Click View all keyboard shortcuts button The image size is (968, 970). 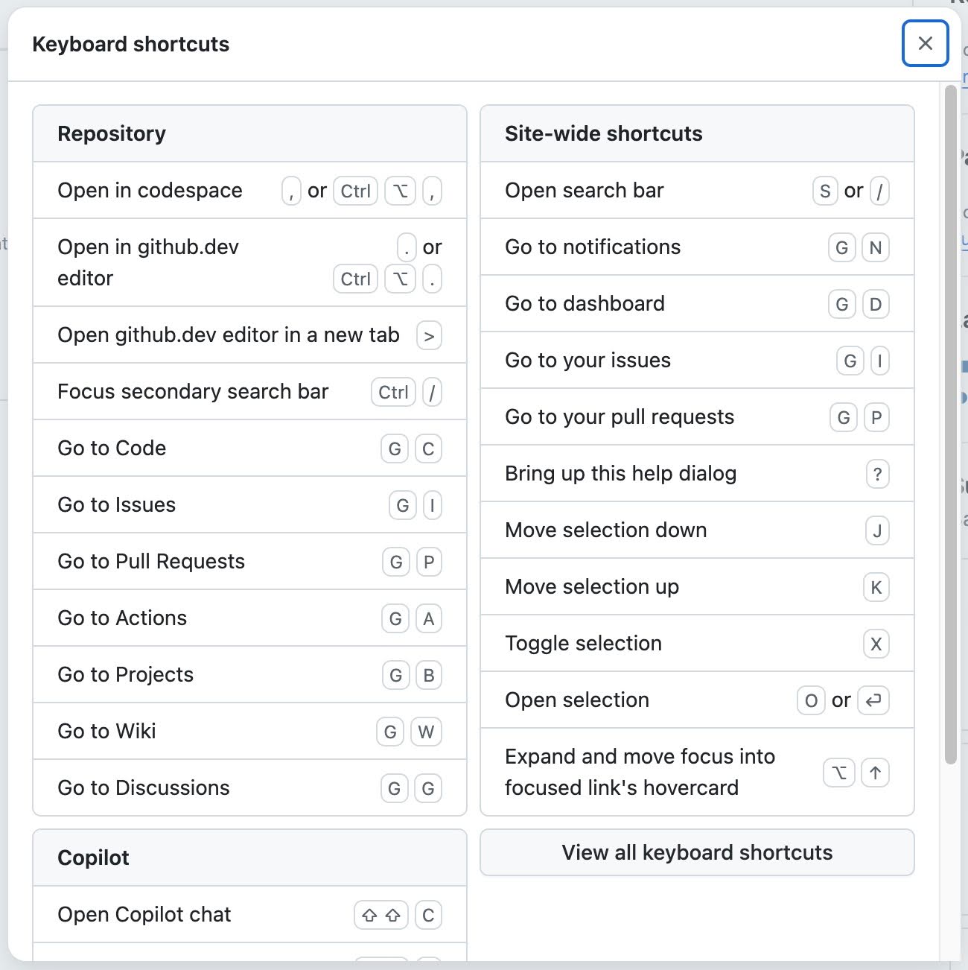697,852
